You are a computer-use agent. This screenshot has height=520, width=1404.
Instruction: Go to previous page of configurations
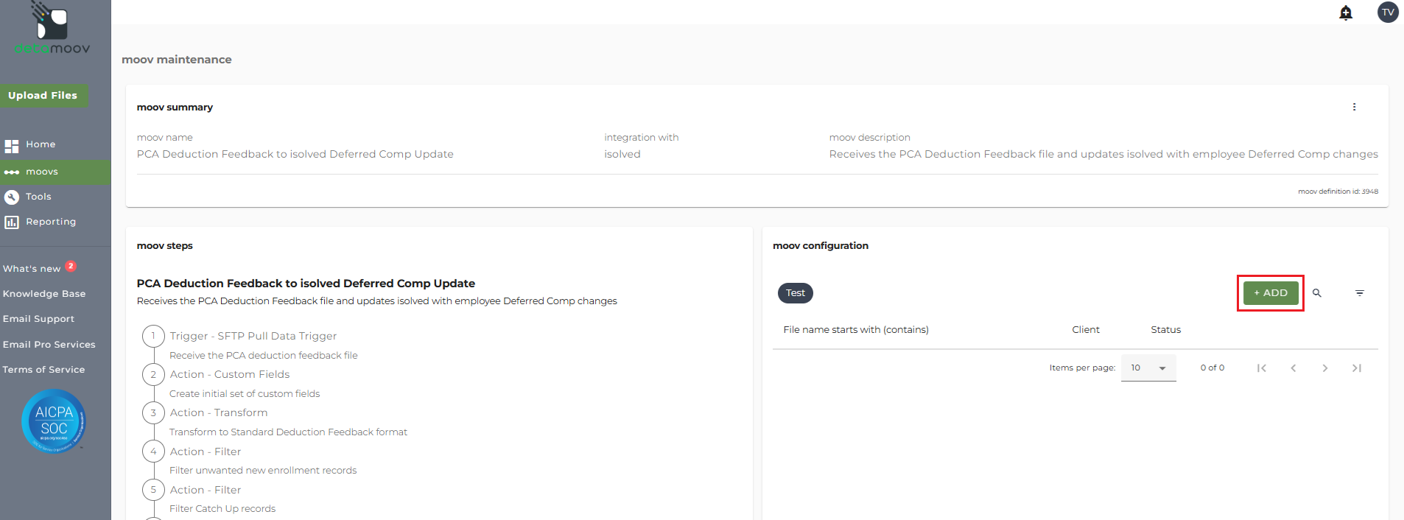click(1294, 368)
